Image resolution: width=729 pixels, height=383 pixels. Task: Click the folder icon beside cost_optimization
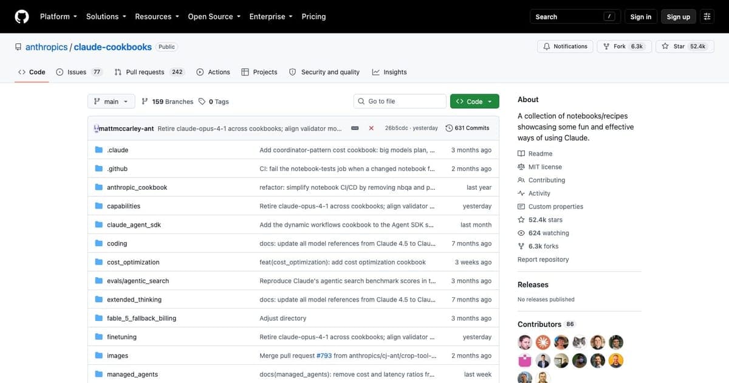[x=99, y=262]
